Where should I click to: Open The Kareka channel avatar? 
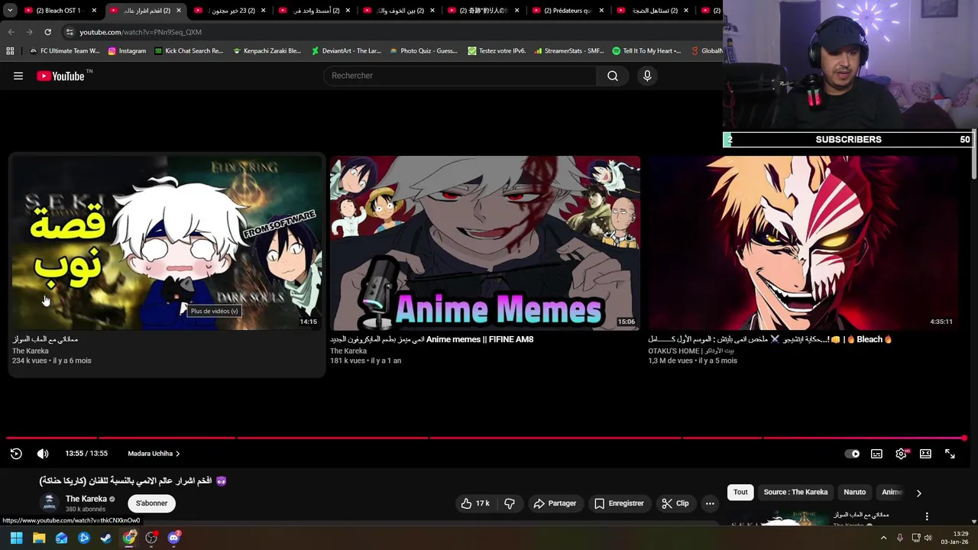(x=50, y=503)
